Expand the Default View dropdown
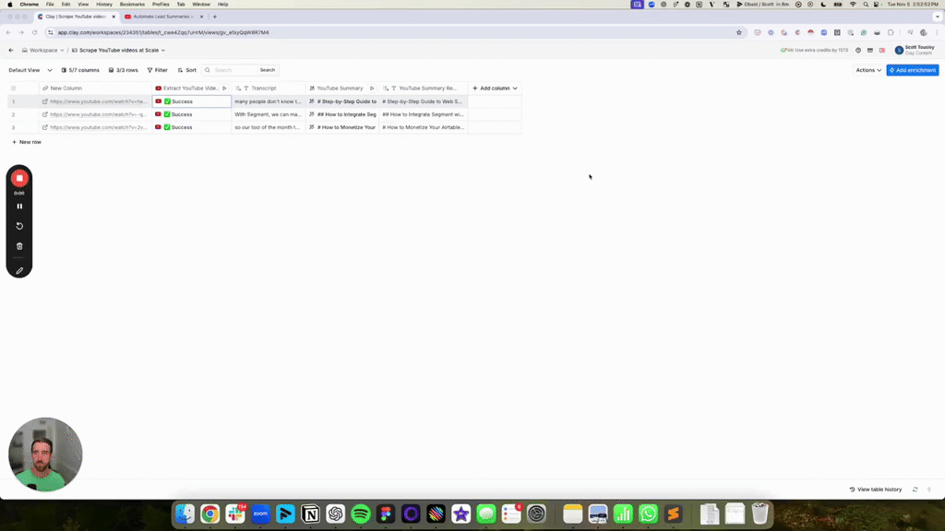Image resolution: width=945 pixels, height=531 pixels. coord(28,70)
